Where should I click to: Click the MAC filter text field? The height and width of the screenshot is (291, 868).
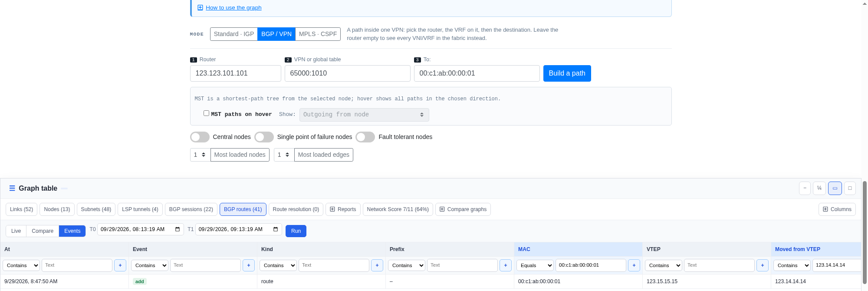tap(591, 265)
